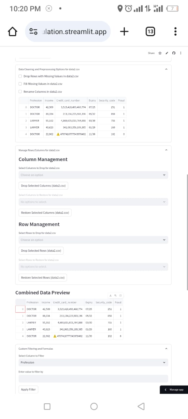The image size is (188, 419).
Task: Collapse Manage Rows/Columns for data2.csv expander
Action: 166,150
